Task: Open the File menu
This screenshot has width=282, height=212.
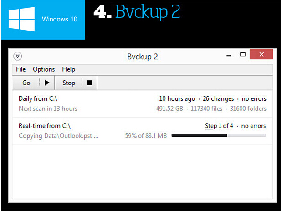Action: (x=21, y=69)
